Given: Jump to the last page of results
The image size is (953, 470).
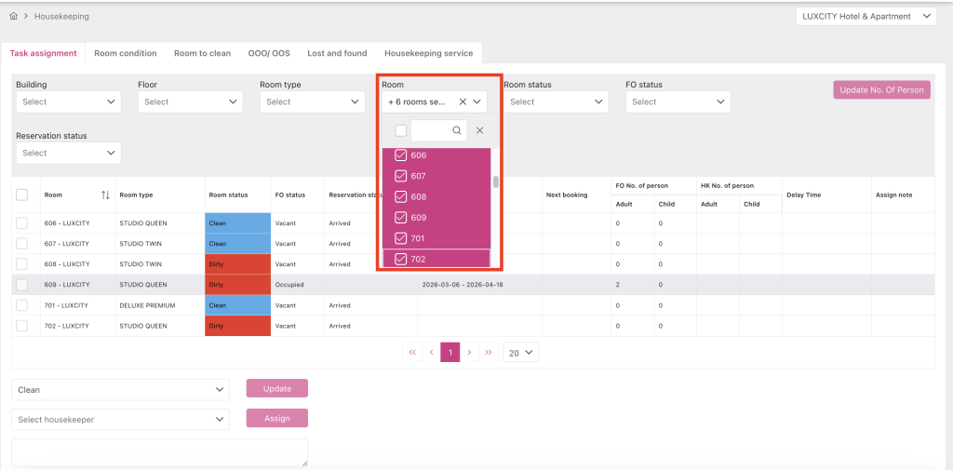Looking at the screenshot, I should (x=489, y=353).
